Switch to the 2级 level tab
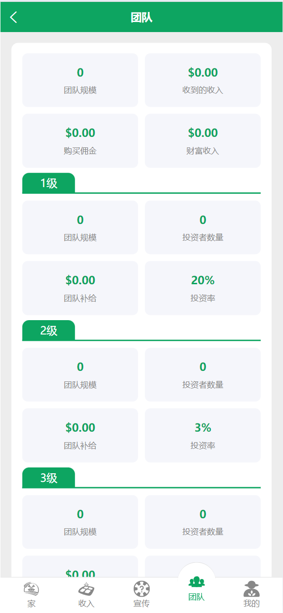Viewport: 283px width, 613px height. tap(49, 330)
